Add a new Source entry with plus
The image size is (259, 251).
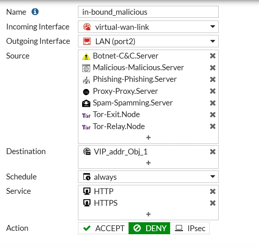(148, 137)
